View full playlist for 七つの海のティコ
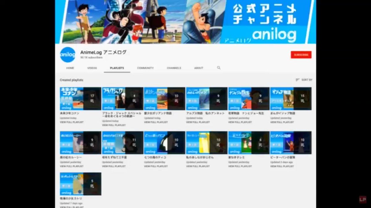This screenshot has width=371, height=208. click(x=156, y=166)
